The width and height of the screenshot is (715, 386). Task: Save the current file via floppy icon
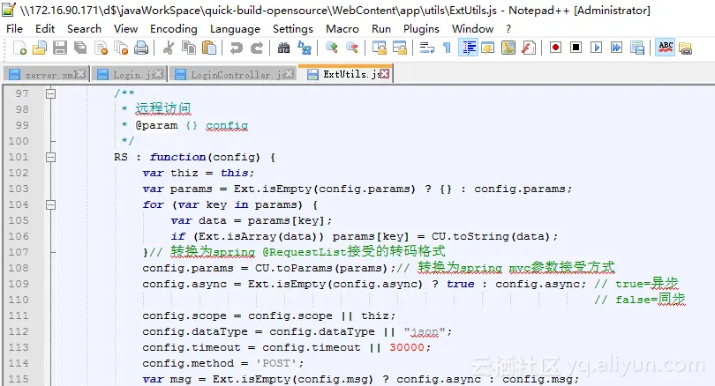pos(60,48)
